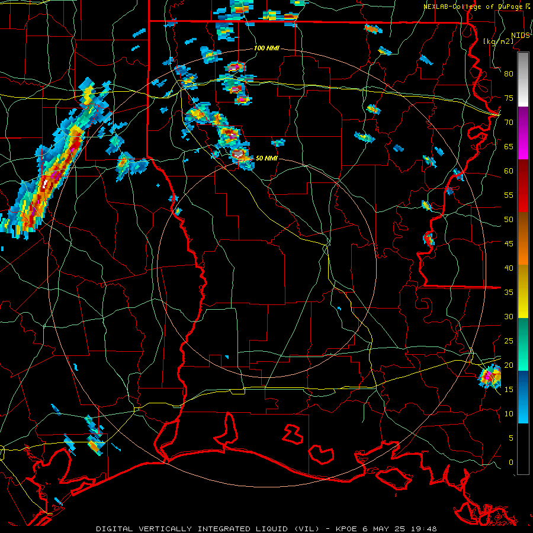533x533 pixels.
Task: Click the 50 value on color scale
Action: [509, 220]
